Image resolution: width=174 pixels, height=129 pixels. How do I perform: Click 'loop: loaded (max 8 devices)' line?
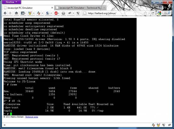(x=27, y=49)
